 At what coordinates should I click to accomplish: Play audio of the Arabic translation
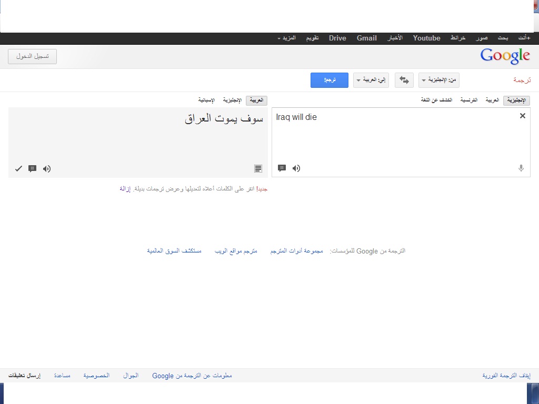[47, 169]
